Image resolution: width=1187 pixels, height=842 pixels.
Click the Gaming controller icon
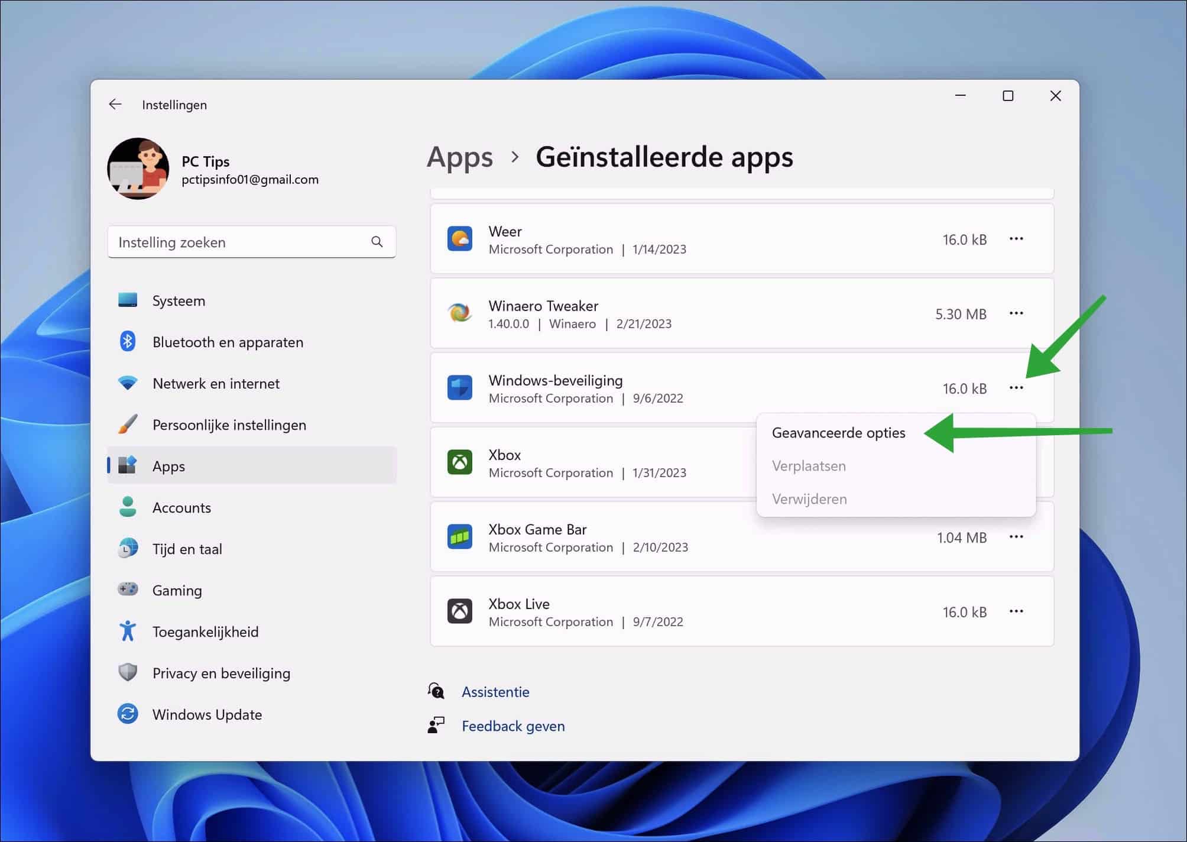click(128, 590)
